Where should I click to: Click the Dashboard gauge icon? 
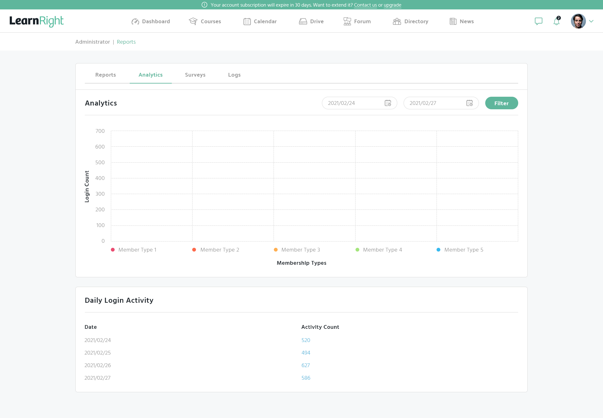(x=135, y=21)
